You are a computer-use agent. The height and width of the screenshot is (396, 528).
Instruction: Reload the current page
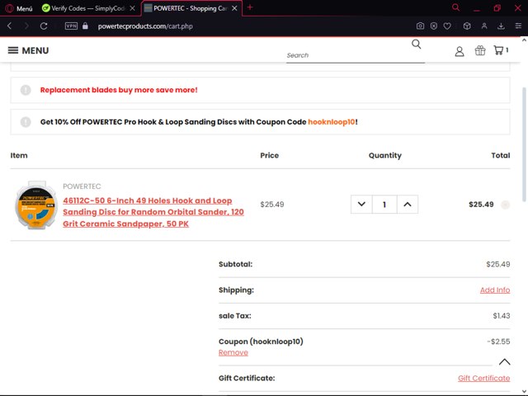(44, 26)
